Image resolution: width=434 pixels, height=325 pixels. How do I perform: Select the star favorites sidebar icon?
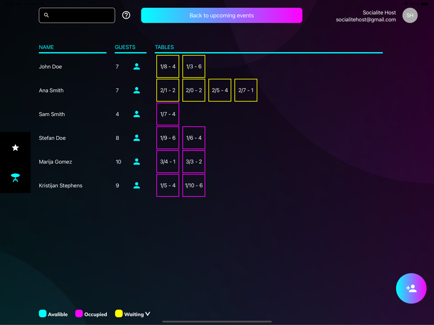16,148
